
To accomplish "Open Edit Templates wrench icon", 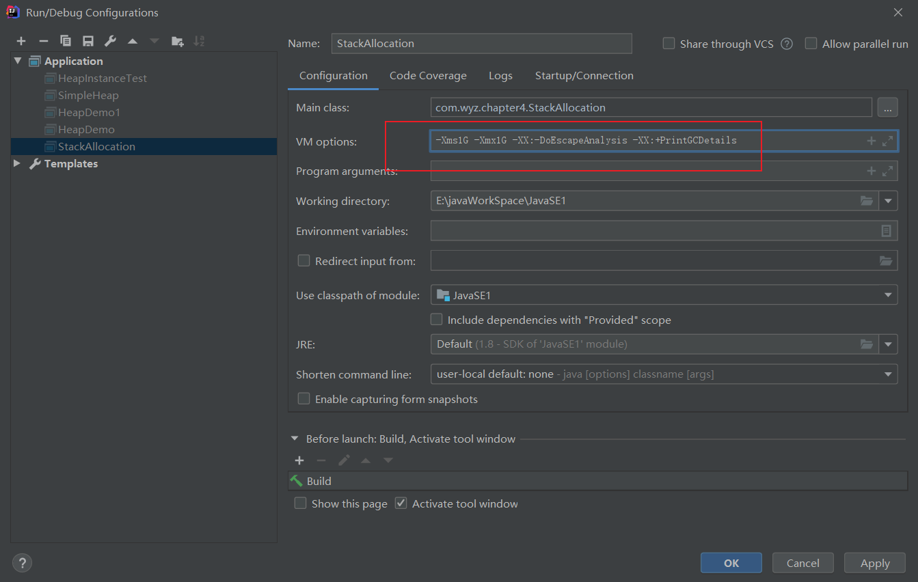I will tap(110, 42).
